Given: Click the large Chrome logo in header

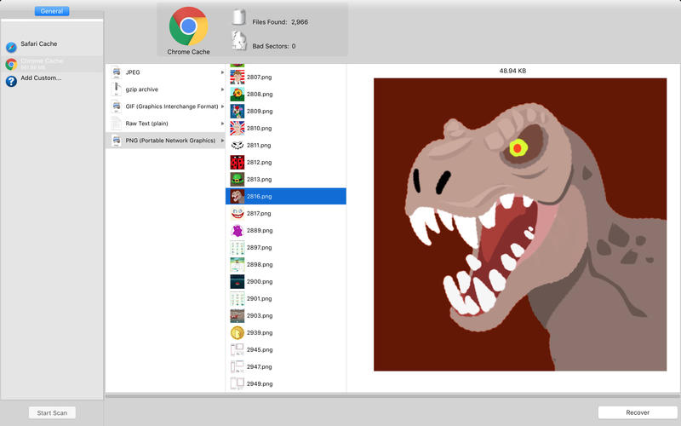Looking at the screenshot, I should click(188, 26).
